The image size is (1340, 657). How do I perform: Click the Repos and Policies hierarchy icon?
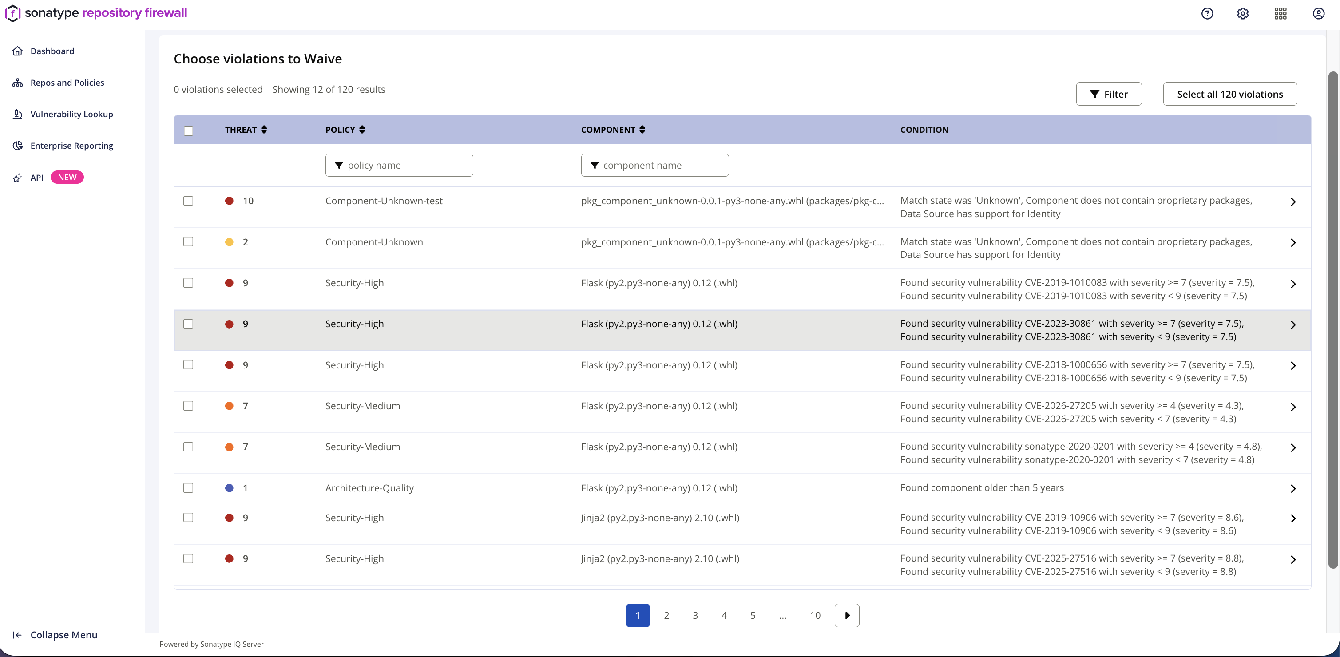pyautogui.click(x=18, y=83)
